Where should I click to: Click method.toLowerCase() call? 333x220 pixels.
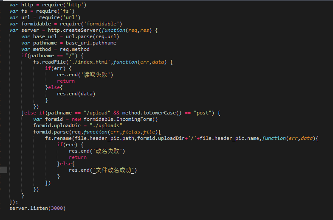(152, 113)
